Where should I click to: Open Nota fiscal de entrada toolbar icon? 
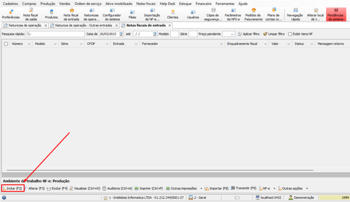[71, 14]
